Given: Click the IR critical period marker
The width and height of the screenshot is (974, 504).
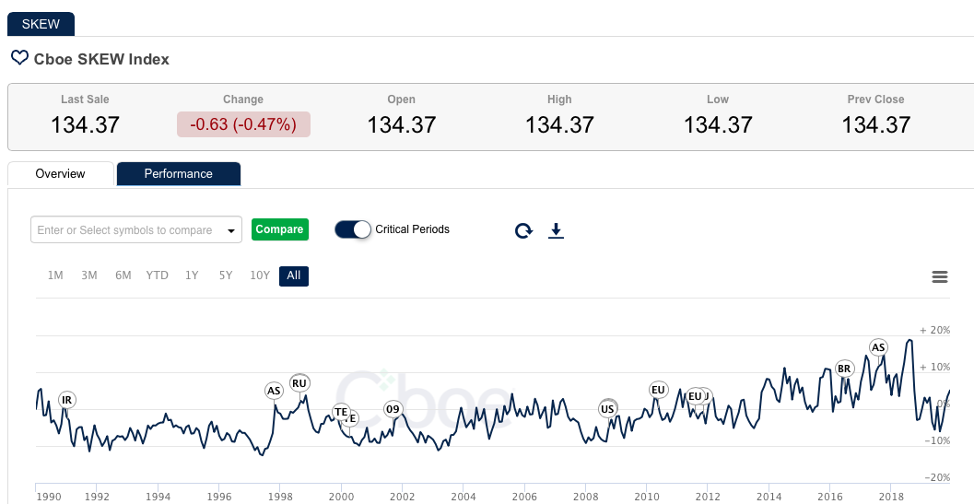Looking at the screenshot, I should tap(66, 400).
